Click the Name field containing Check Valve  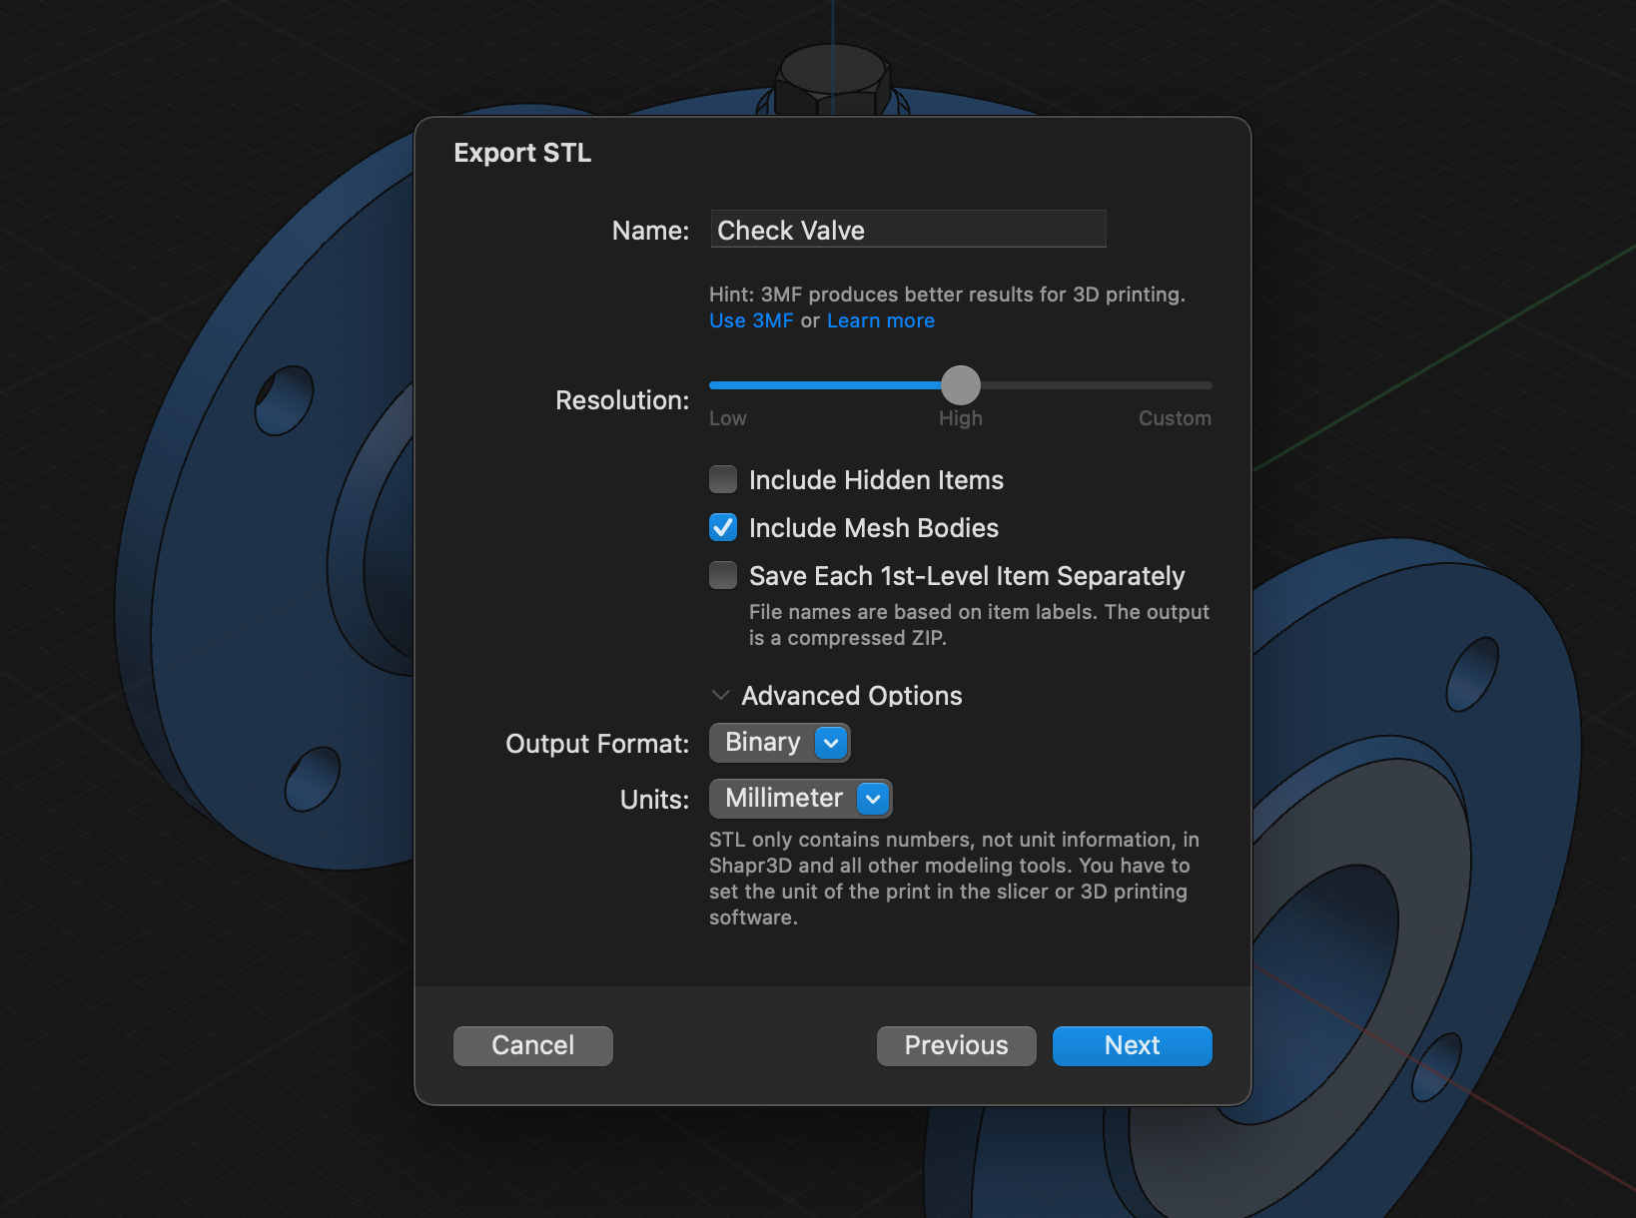(908, 230)
